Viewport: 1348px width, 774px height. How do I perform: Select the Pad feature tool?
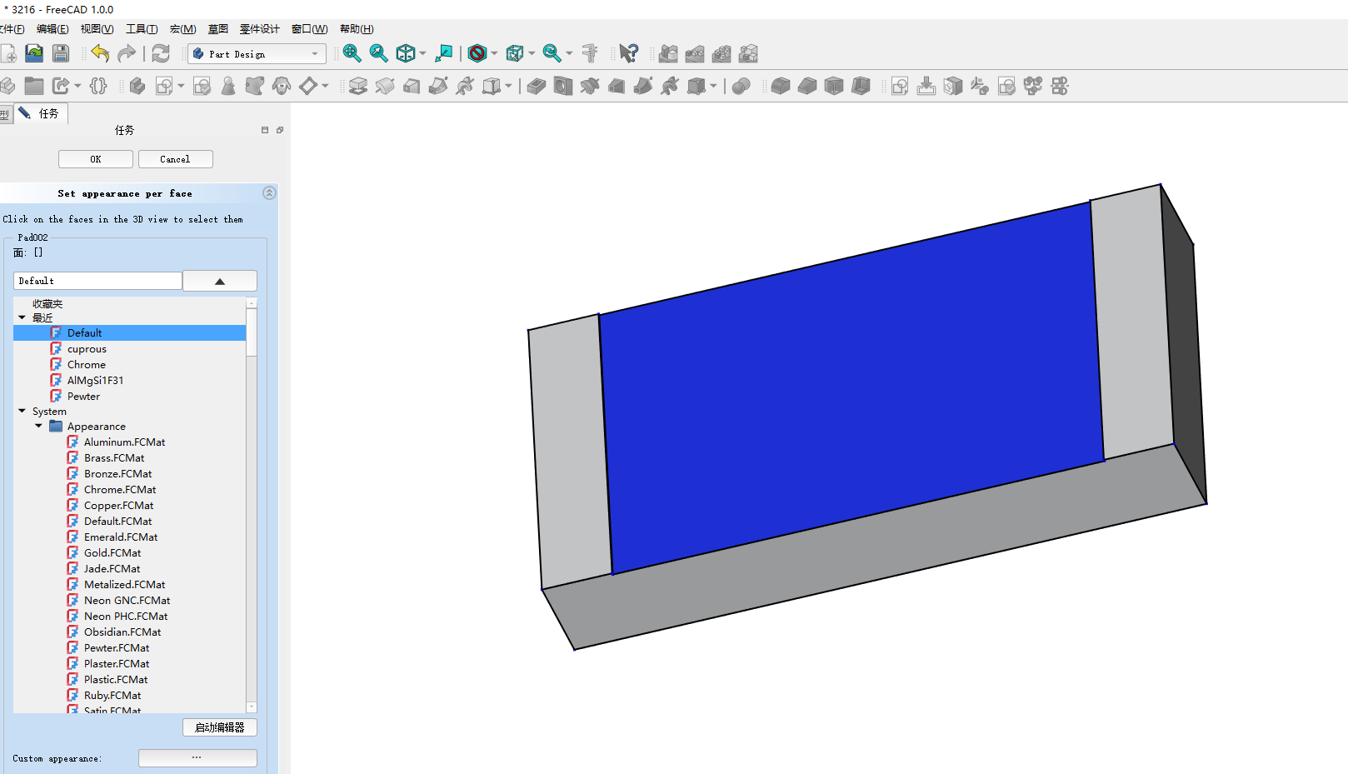click(x=358, y=86)
